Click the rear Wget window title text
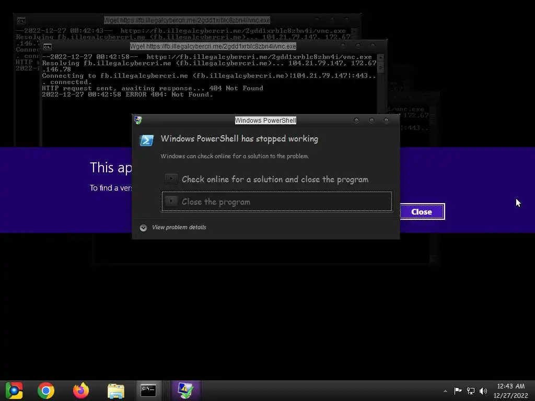Viewport: 535px width, 401px height. (187, 20)
